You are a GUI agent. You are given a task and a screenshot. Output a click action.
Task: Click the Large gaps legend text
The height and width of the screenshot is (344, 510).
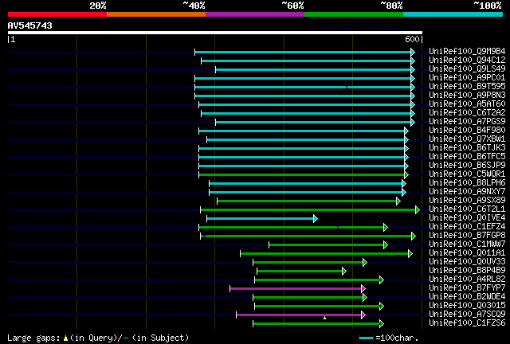pyautogui.click(x=98, y=338)
